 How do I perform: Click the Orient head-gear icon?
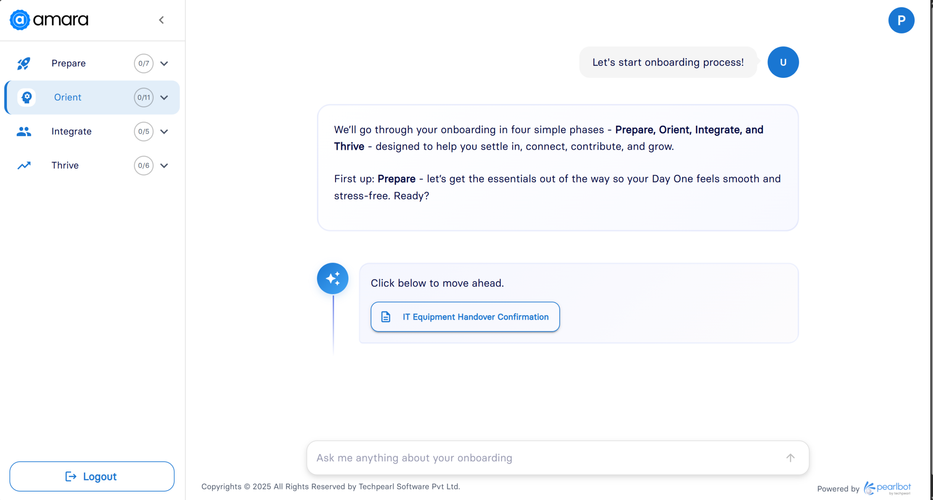(x=27, y=97)
